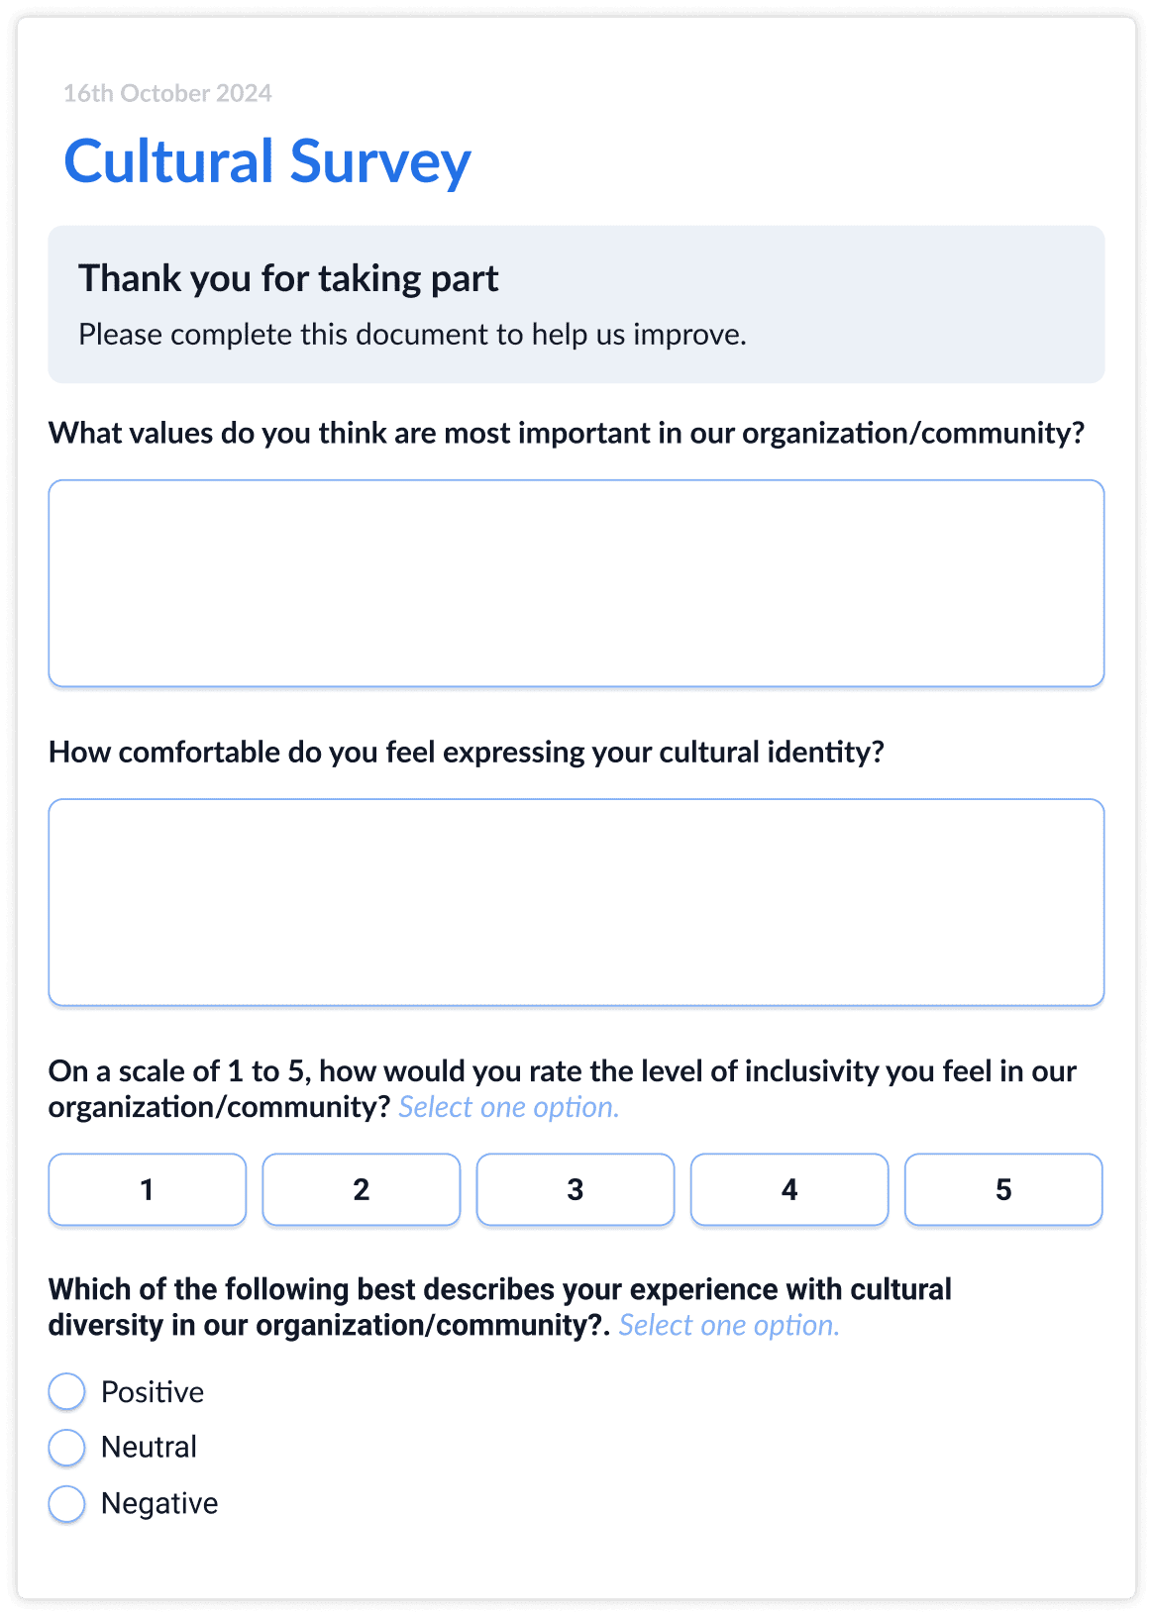Click the thank-you banner description text
Viewport: 1153px width, 1617px height.
pyautogui.click(x=411, y=335)
